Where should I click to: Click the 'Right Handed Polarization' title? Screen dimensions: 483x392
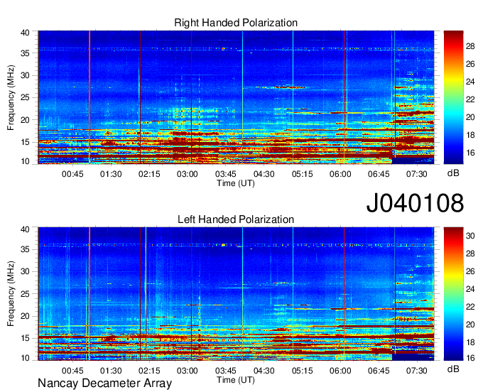(236, 23)
